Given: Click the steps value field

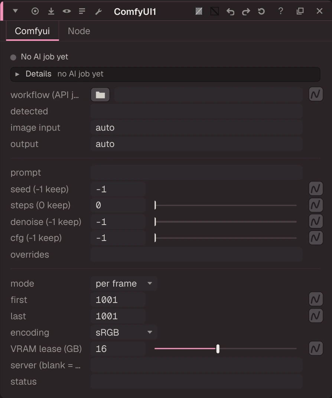Looking at the screenshot, I should [x=118, y=205].
